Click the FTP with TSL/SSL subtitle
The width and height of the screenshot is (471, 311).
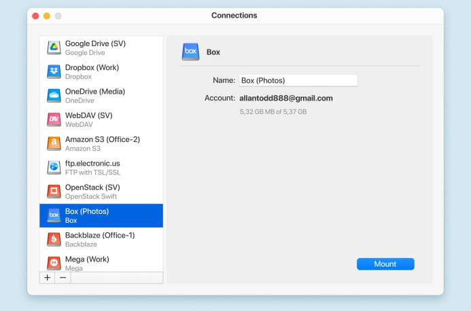tap(93, 172)
